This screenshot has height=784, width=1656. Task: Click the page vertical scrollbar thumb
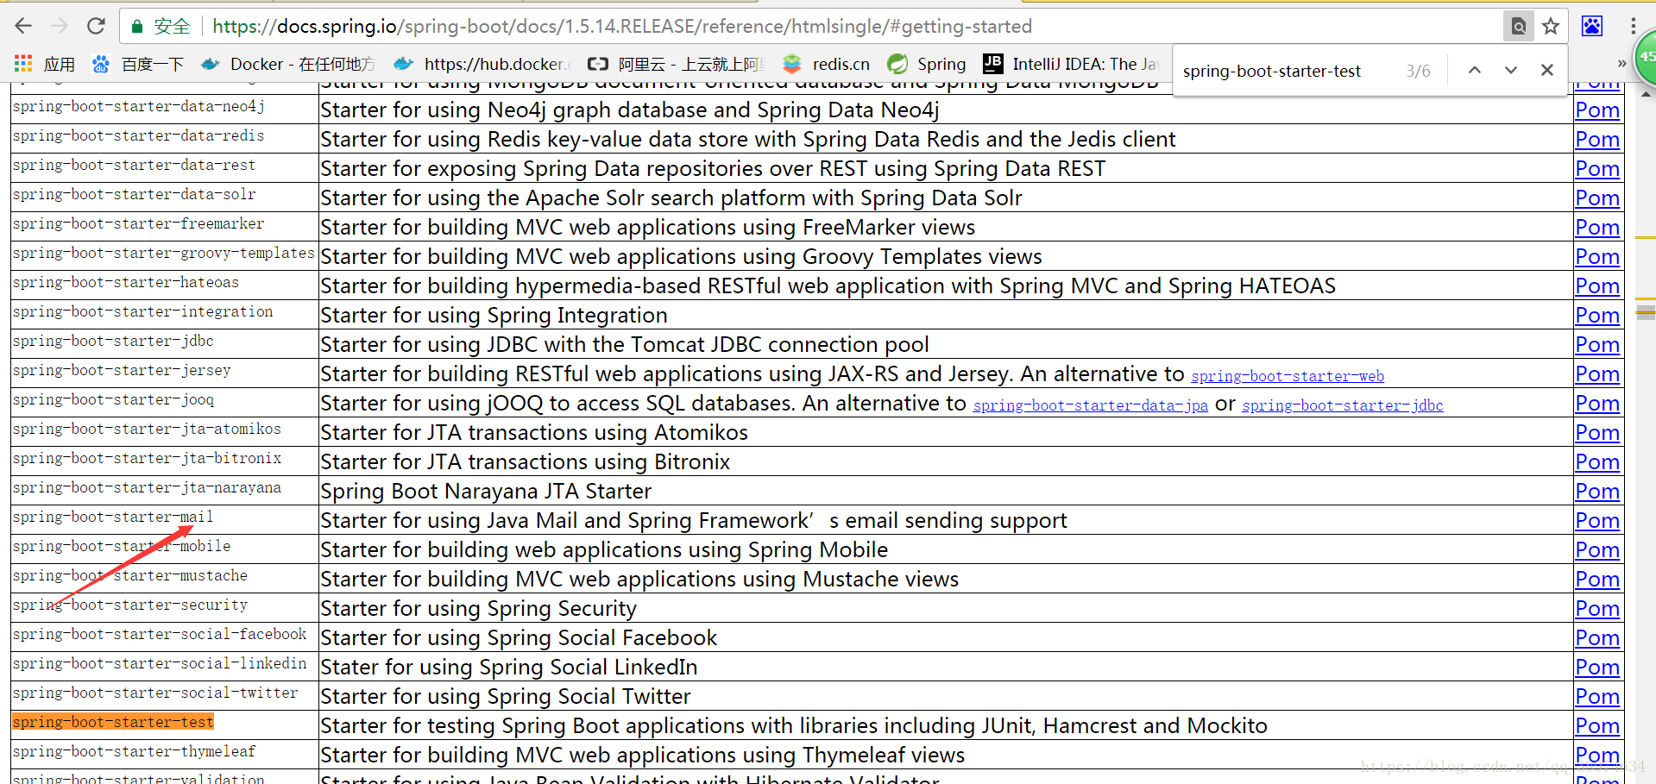tap(1646, 311)
